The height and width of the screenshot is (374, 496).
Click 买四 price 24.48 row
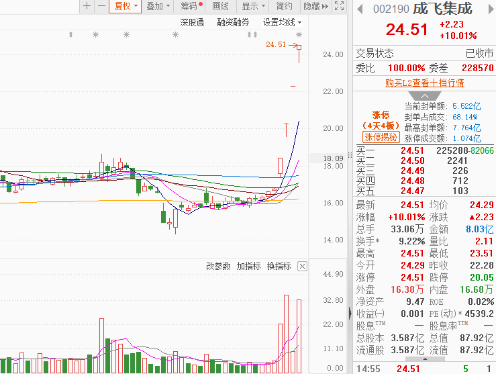click(424, 181)
